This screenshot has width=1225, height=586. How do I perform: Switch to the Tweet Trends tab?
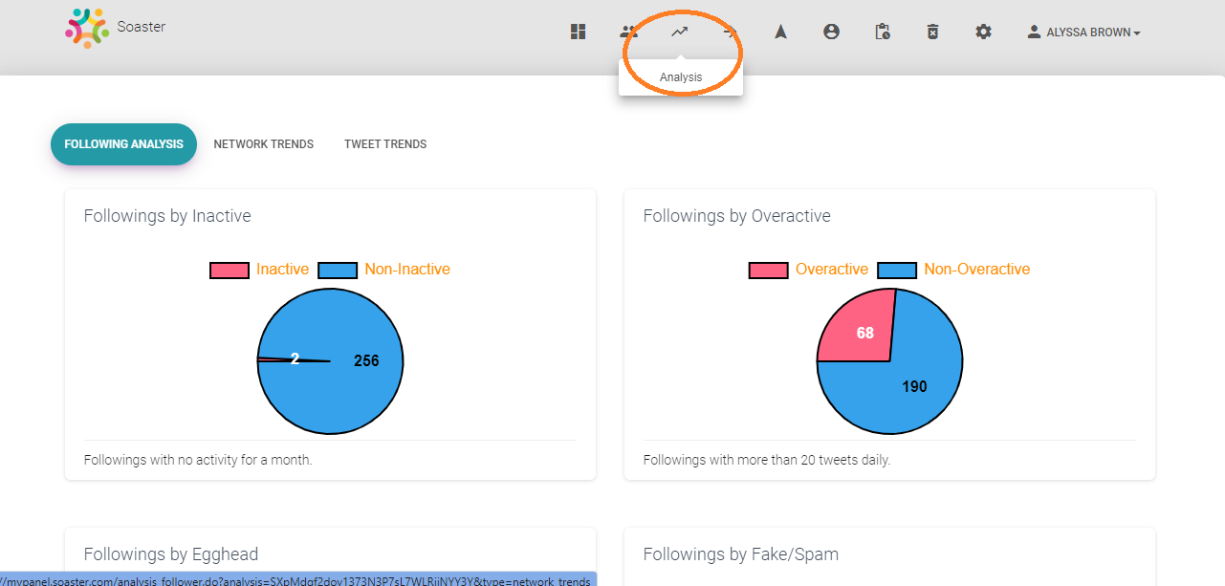tap(385, 144)
